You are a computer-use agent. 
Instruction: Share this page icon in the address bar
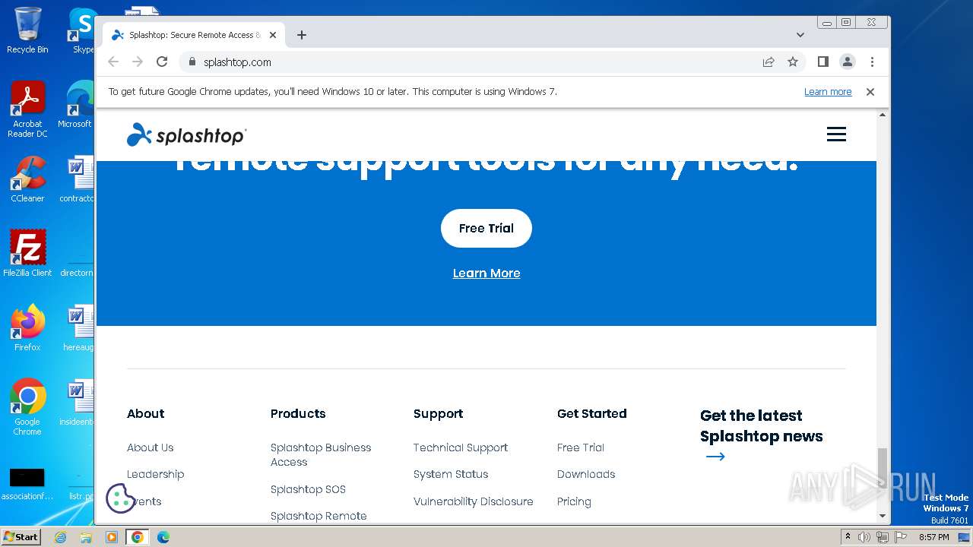click(769, 62)
